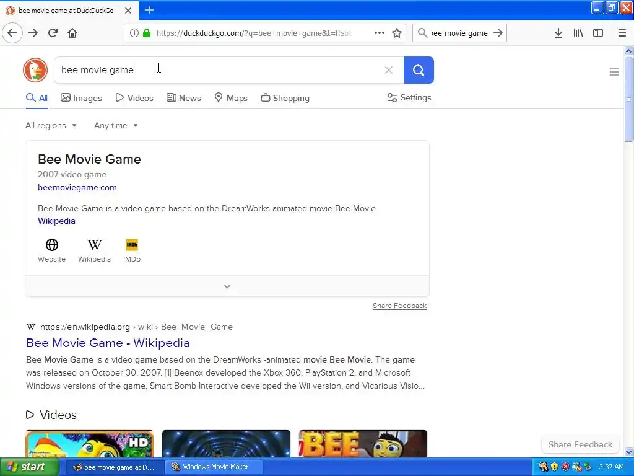
Task: Open the middle blue tunnel video thumbnail
Action: coord(226,444)
